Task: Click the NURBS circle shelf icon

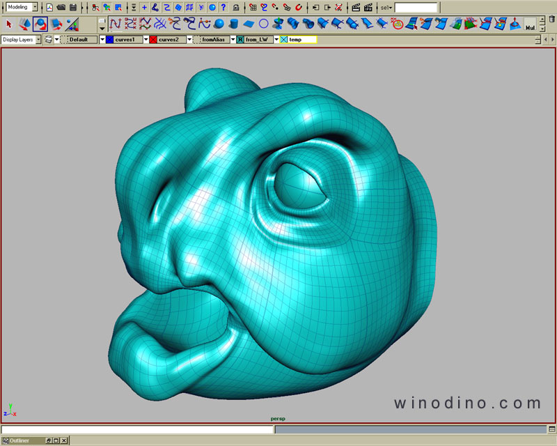Action: click(263, 24)
